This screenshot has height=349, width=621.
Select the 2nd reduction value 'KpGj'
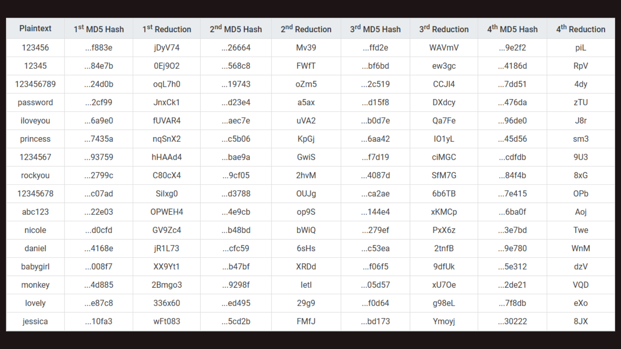pyautogui.click(x=306, y=139)
